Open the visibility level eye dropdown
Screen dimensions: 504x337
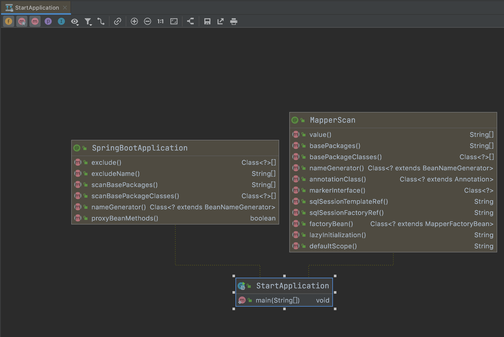[75, 22]
